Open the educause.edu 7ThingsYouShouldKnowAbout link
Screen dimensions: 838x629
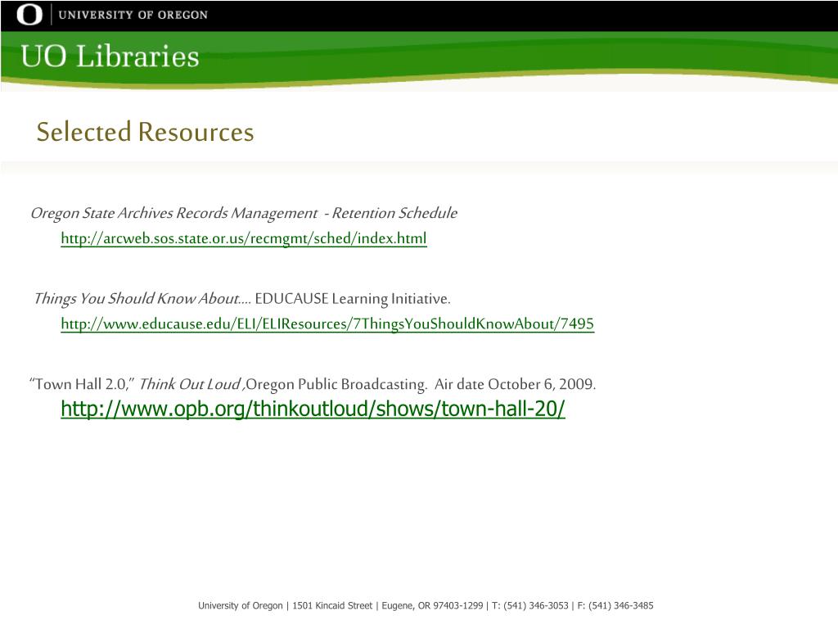tap(327, 324)
